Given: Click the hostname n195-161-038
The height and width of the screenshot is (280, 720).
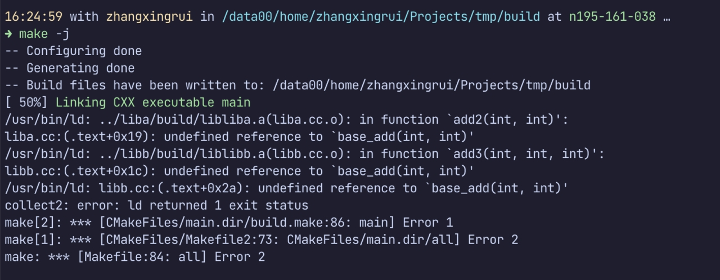Looking at the screenshot, I should coord(612,17).
